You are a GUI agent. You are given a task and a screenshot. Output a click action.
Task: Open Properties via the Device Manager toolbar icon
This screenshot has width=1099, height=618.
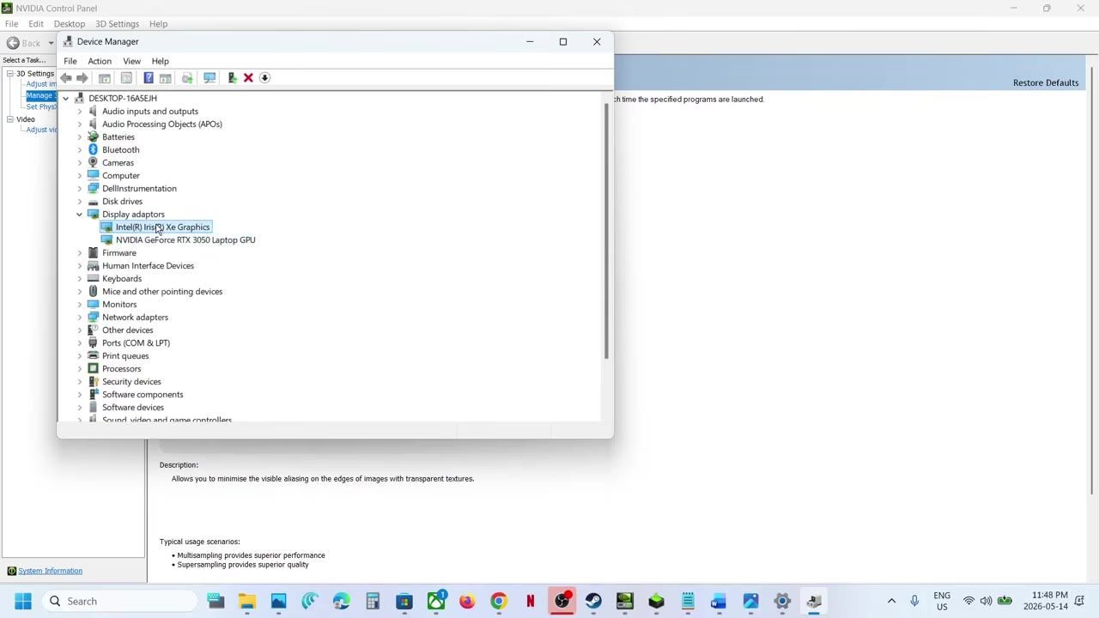pyautogui.click(x=126, y=78)
